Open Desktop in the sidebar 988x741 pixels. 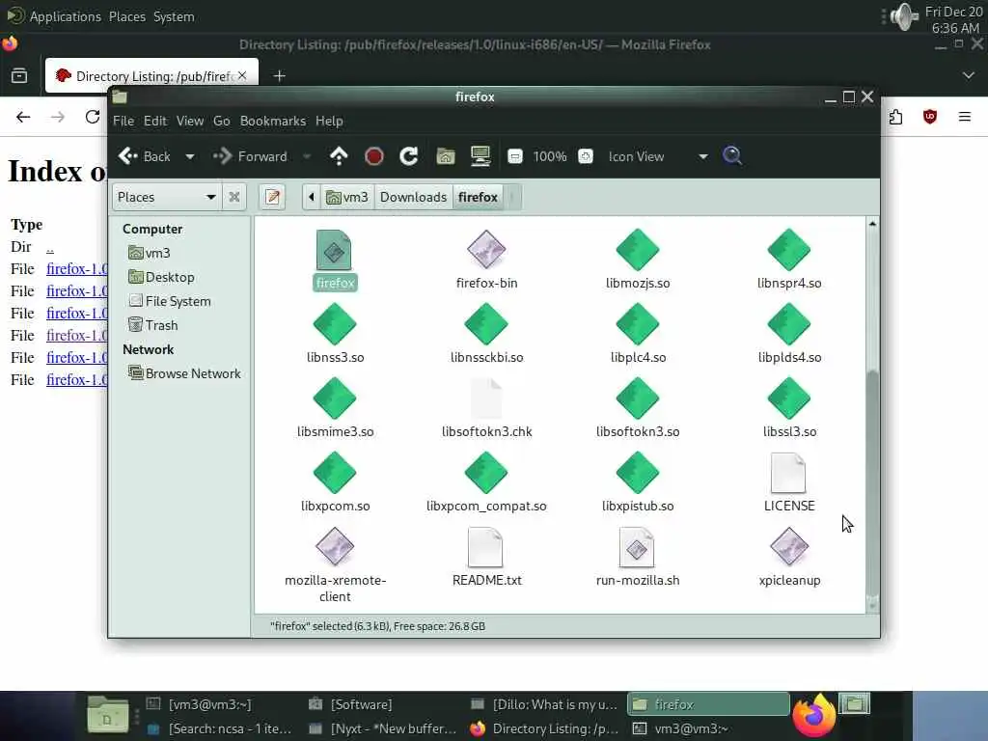pyautogui.click(x=161, y=277)
